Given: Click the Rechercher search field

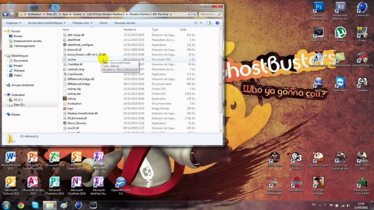Looking at the screenshot, I should click(x=210, y=14).
